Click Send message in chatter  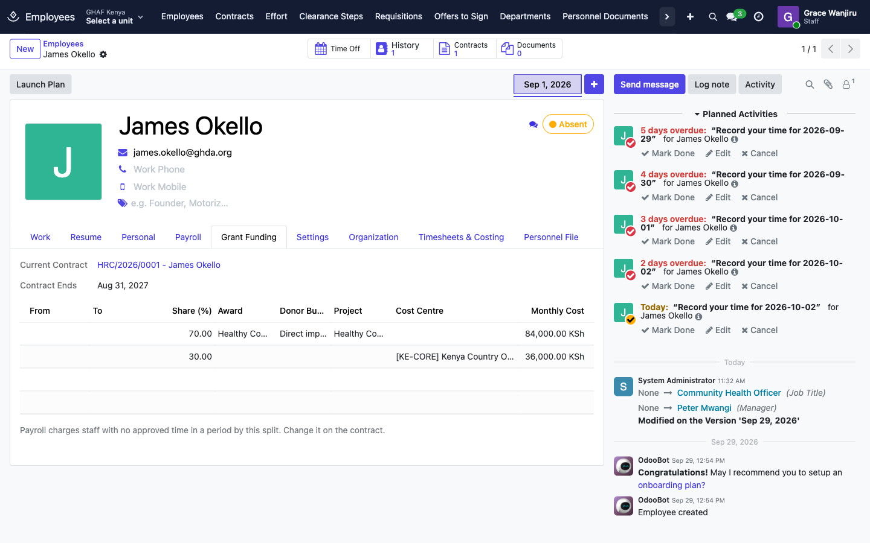pos(649,84)
